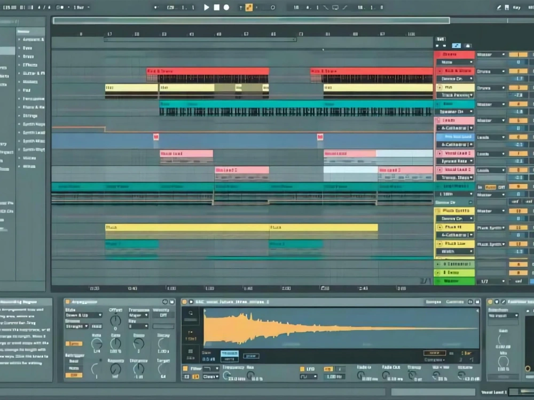
Task: Unfold the Vocal Lead 2 track
Action: coord(439,170)
